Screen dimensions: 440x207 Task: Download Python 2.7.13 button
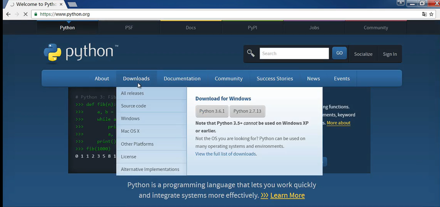click(x=247, y=111)
